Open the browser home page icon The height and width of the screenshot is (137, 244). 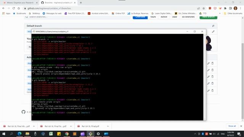click(19, 8)
